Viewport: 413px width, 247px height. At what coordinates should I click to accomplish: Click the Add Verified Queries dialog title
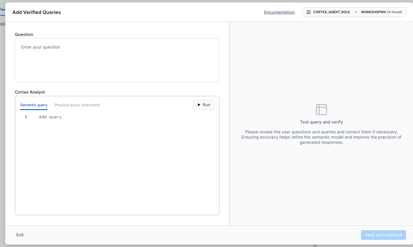37,12
